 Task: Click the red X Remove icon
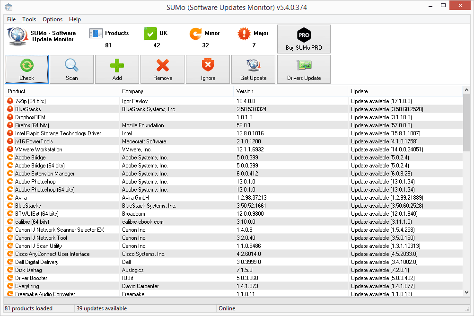point(163,66)
